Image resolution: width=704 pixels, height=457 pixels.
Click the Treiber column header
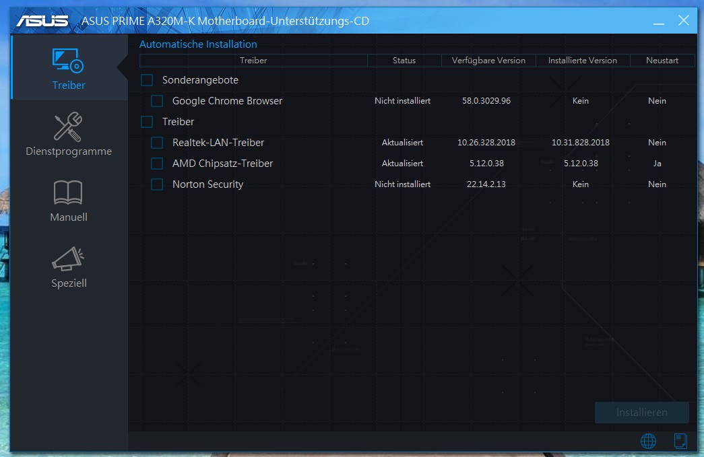[x=253, y=61]
